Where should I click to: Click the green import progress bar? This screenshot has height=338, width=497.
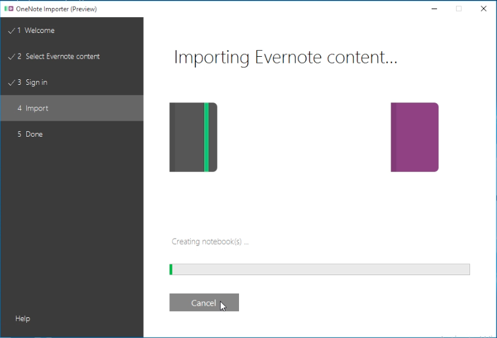click(320, 269)
